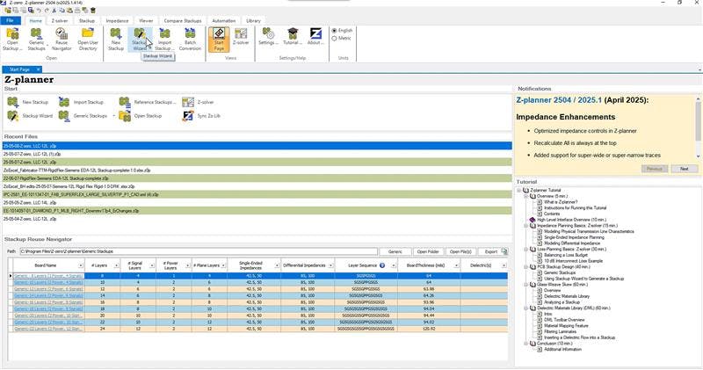Select English units radio button
Viewport: 703px width, 370px height.
(x=334, y=31)
